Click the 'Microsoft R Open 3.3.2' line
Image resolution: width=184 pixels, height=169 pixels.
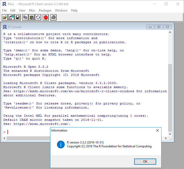pyautogui.click(x=26, y=67)
